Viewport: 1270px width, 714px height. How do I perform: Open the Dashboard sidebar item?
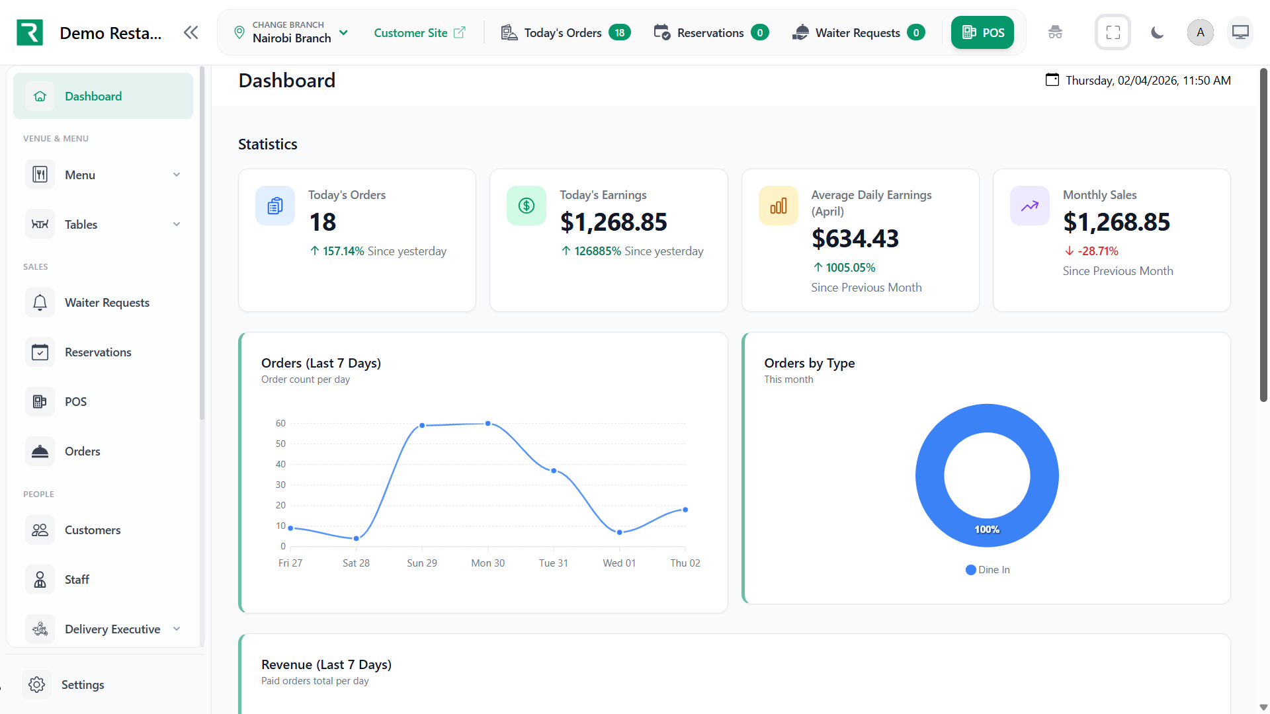(x=103, y=97)
